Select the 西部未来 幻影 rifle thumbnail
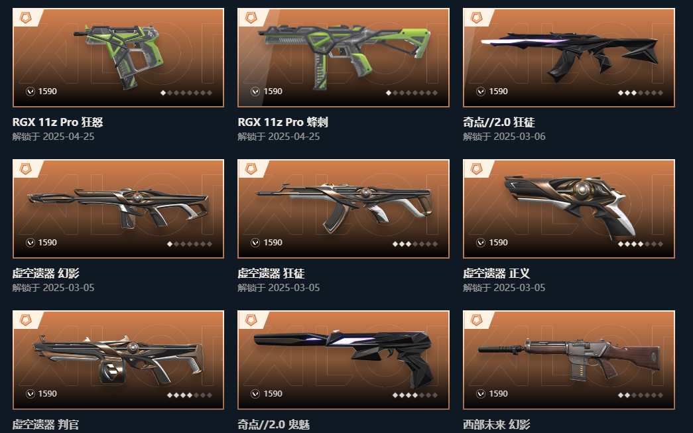693x433 pixels. (569, 359)
